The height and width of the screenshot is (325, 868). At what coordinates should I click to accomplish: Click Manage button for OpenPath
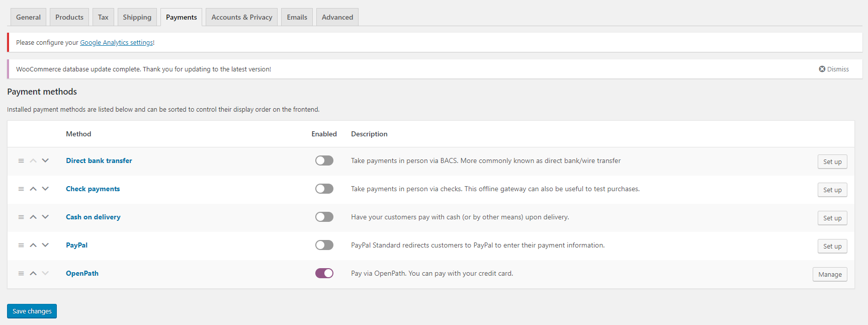tap(830, 274)
